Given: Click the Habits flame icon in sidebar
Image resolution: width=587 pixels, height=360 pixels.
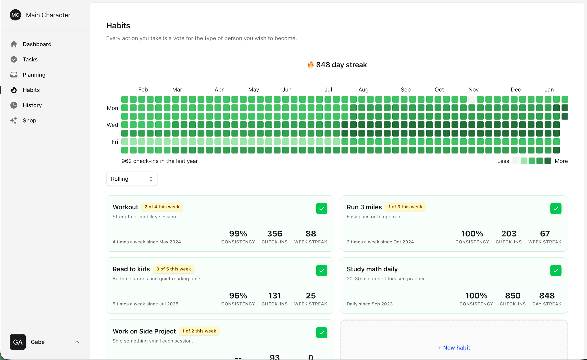Looking at the screenshot, I should [x=14, y=90].
